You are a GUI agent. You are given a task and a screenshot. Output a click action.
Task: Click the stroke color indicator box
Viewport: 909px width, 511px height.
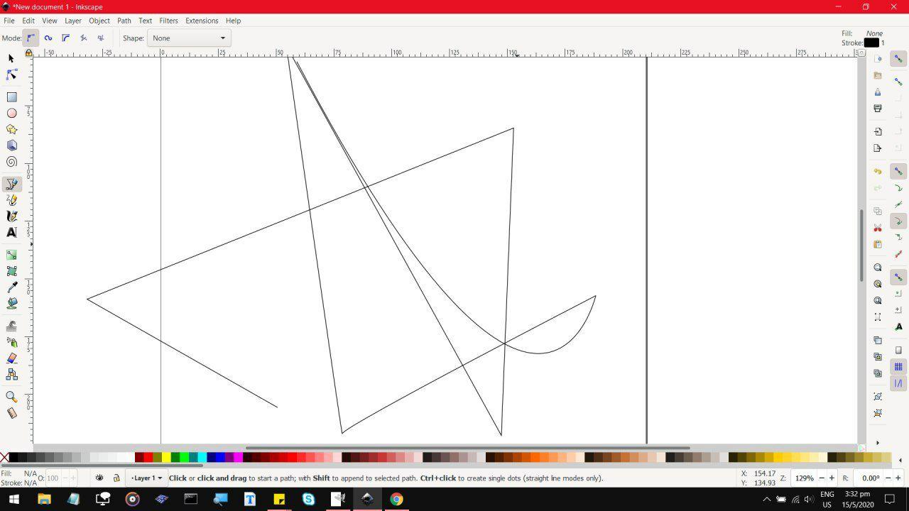871,43
